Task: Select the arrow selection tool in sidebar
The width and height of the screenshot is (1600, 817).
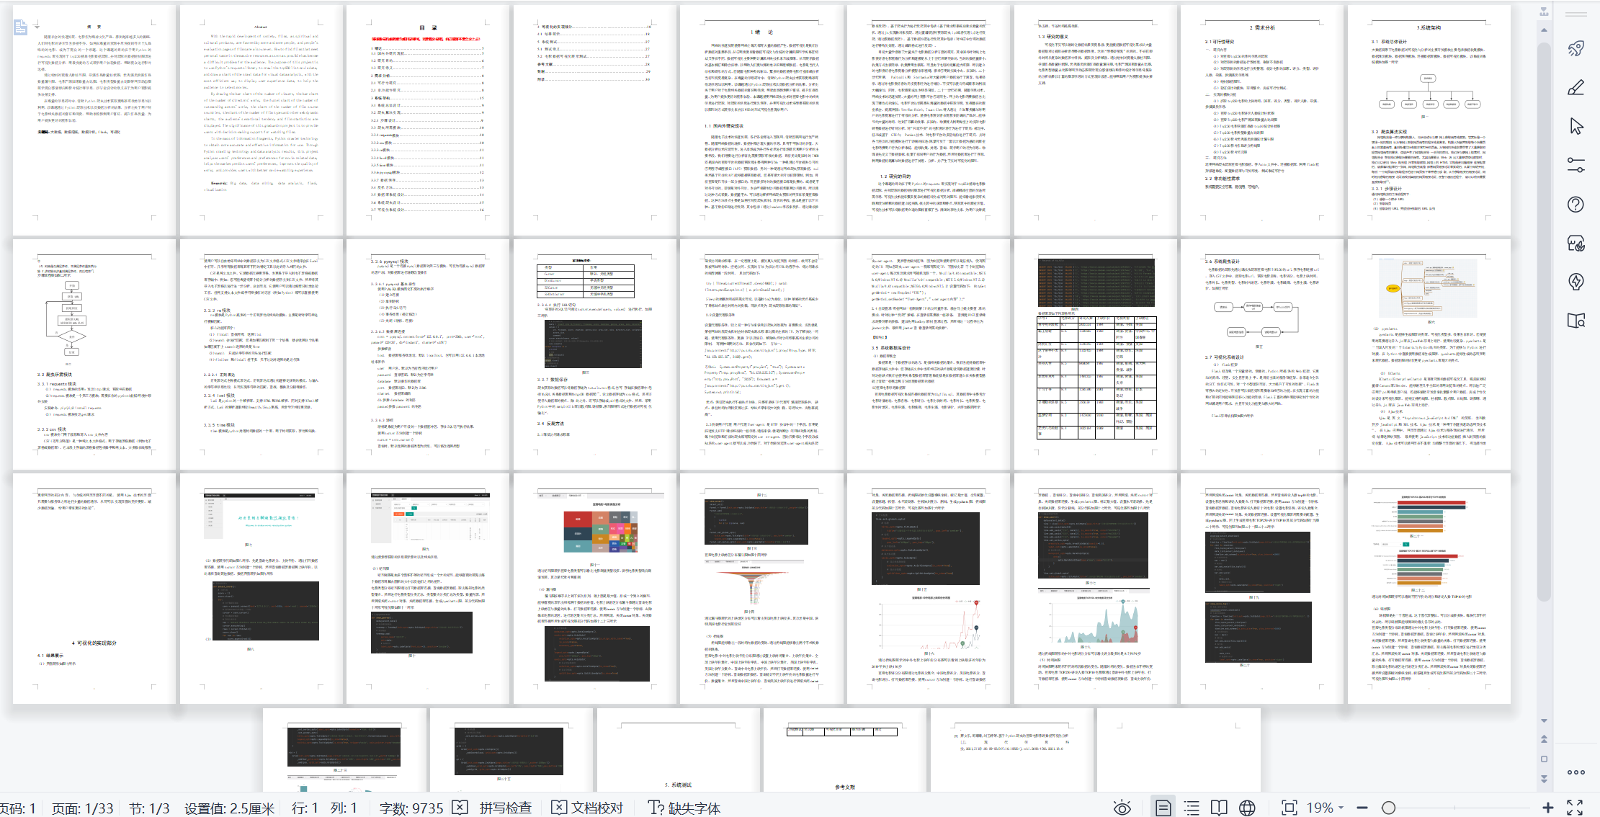Action: pyautogui.click(x=1576, y=127)
